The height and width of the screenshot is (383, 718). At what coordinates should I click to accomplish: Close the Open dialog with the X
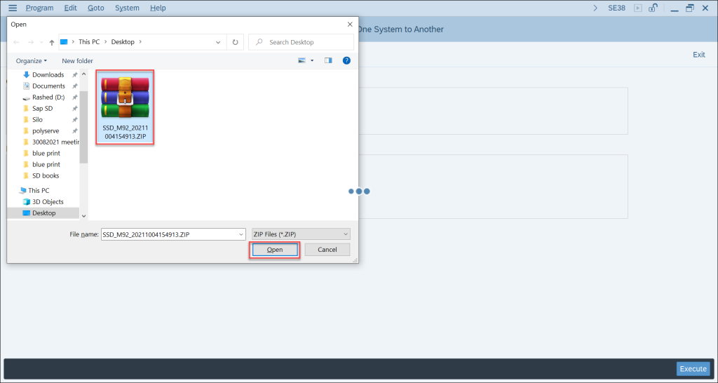tap(350, 25)
